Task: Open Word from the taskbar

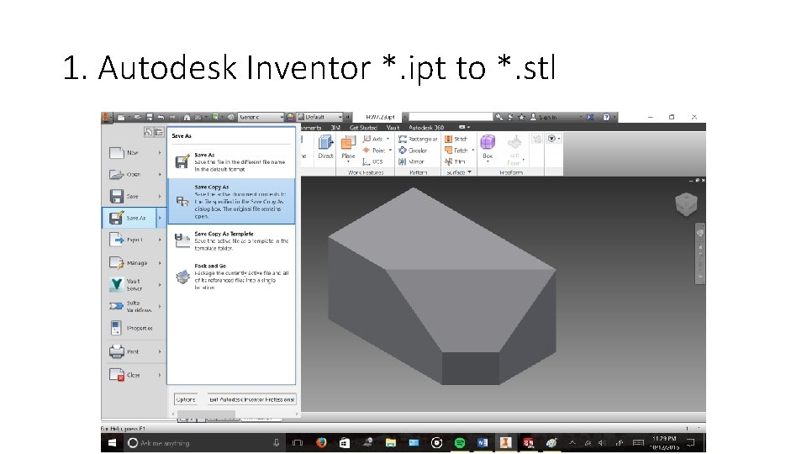Action: 483,443
